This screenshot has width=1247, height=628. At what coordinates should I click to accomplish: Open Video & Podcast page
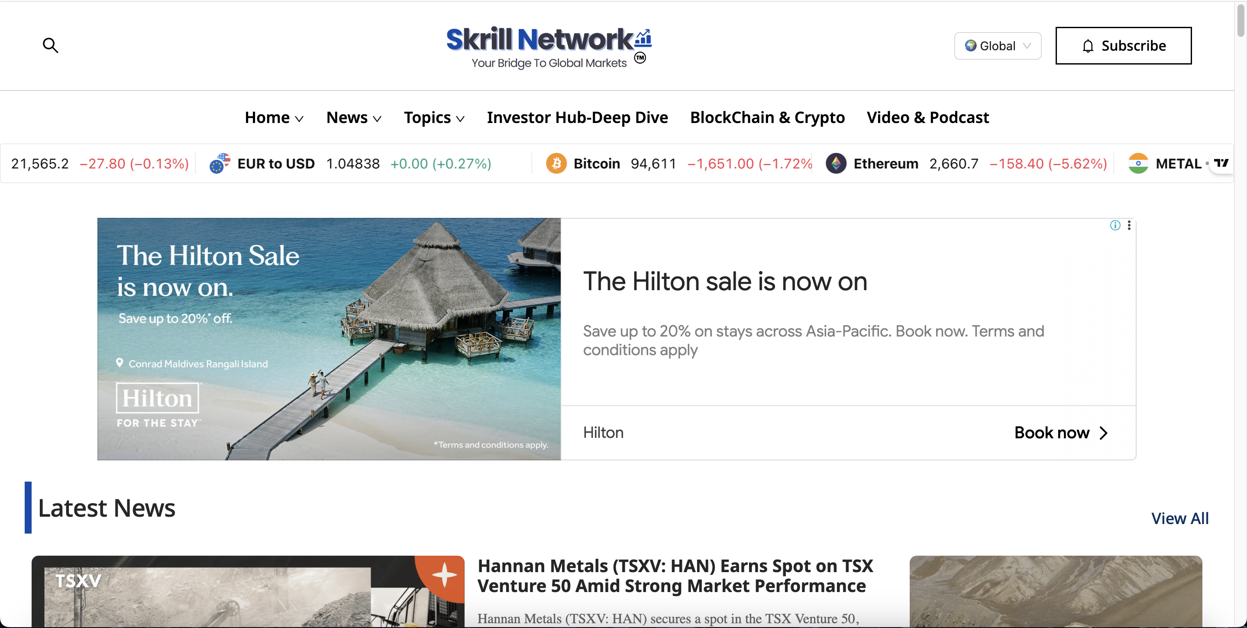[927, 118]
